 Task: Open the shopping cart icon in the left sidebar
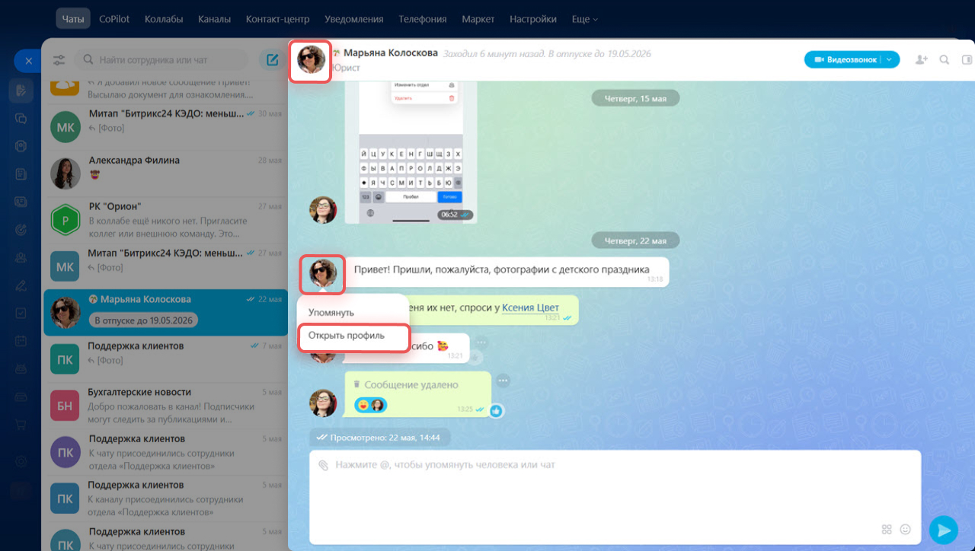(x=21, y=425)
